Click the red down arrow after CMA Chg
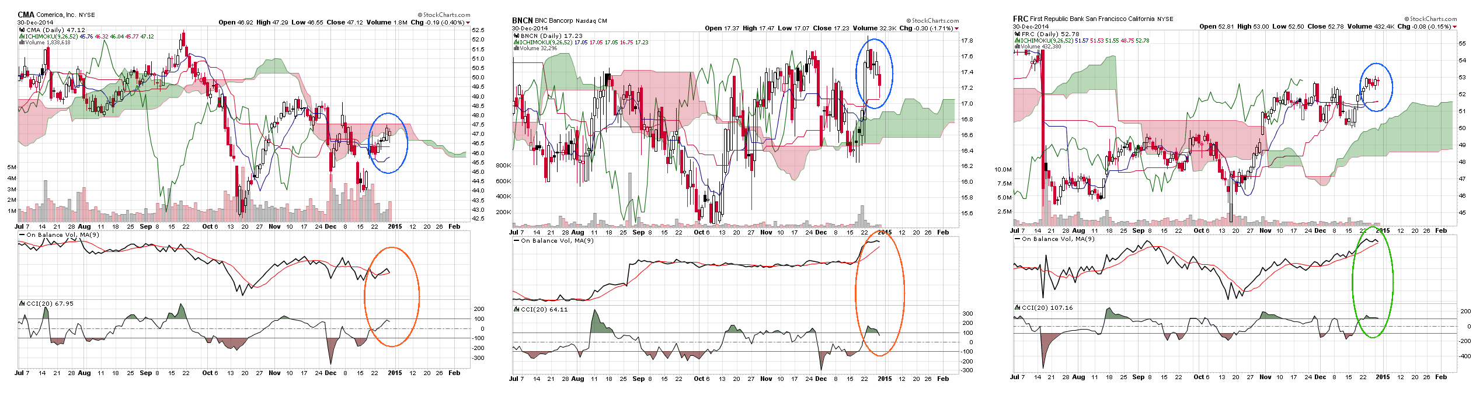 tap(468, 23)
